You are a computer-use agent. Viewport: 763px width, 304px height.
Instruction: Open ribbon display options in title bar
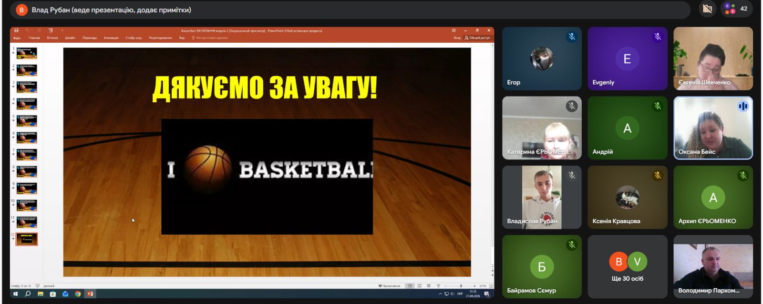coord(454,30)
